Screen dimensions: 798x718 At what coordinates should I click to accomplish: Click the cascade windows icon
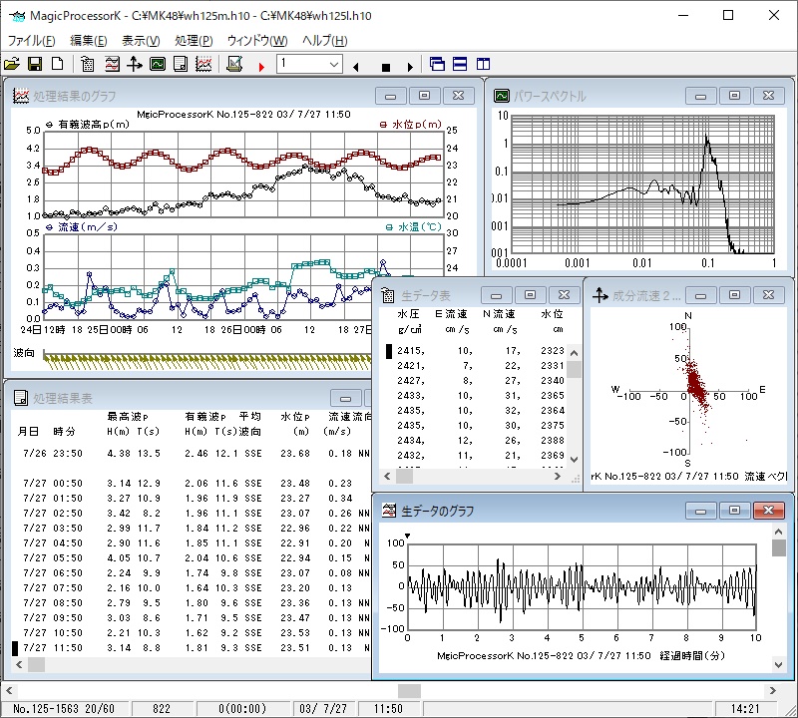[438, 65]
